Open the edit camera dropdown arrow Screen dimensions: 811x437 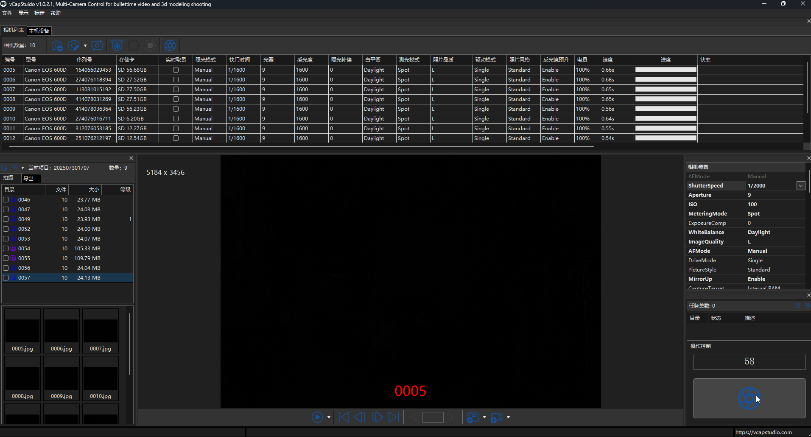click(85, 46)
